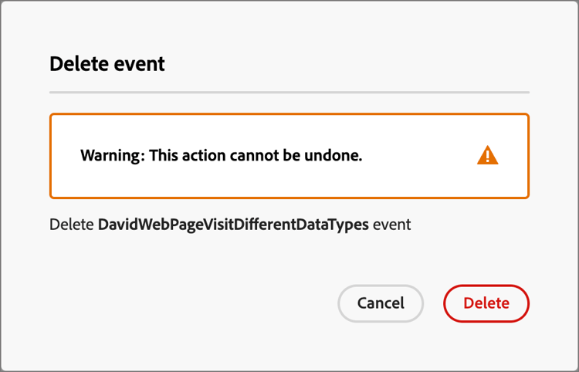This screenshot has width=579, height=372.
Task: Click the divider line below the heading
Action: click(x=289, y=93)
